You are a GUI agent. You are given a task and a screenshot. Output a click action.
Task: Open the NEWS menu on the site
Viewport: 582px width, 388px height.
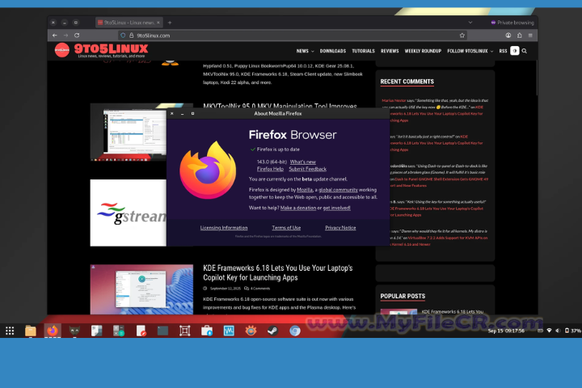click(x=302, y=51)
